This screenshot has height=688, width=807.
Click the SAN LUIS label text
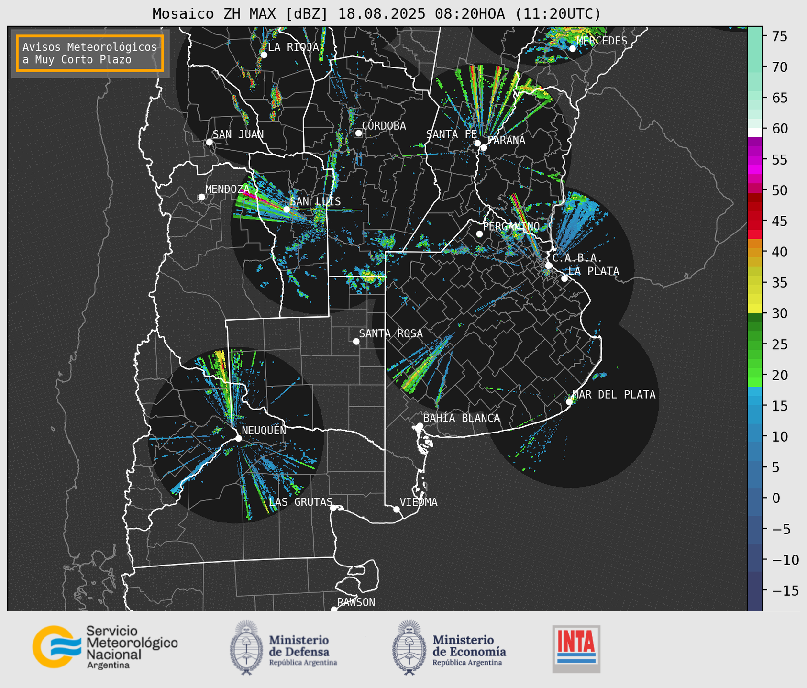coord(315,201)
